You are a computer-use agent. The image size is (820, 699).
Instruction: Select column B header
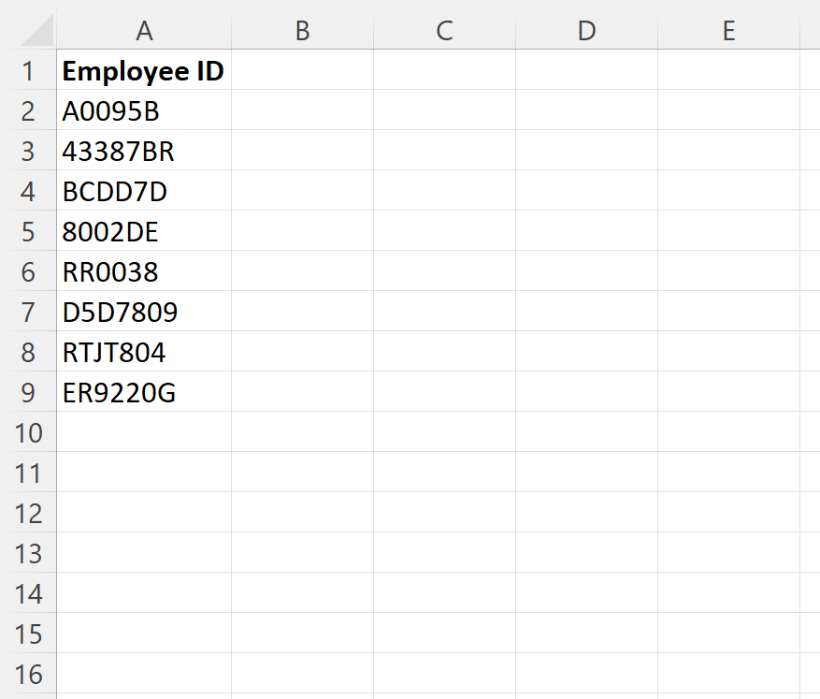(302, 30)
